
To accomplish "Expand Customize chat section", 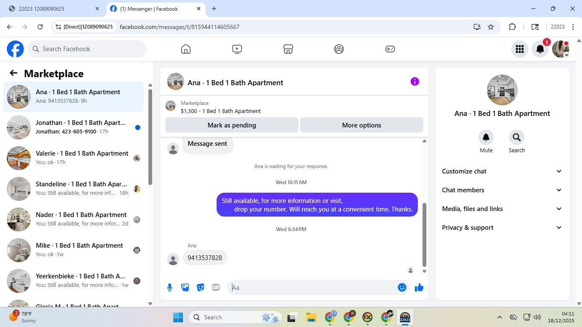I will click(502, 171).
